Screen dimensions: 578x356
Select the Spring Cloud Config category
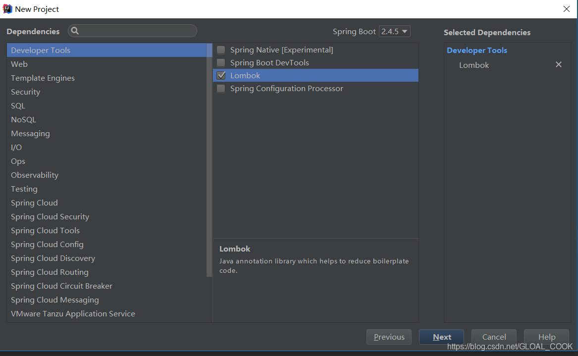coord(107,245)
